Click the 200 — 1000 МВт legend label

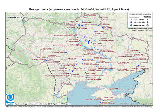tap(139, 22)
